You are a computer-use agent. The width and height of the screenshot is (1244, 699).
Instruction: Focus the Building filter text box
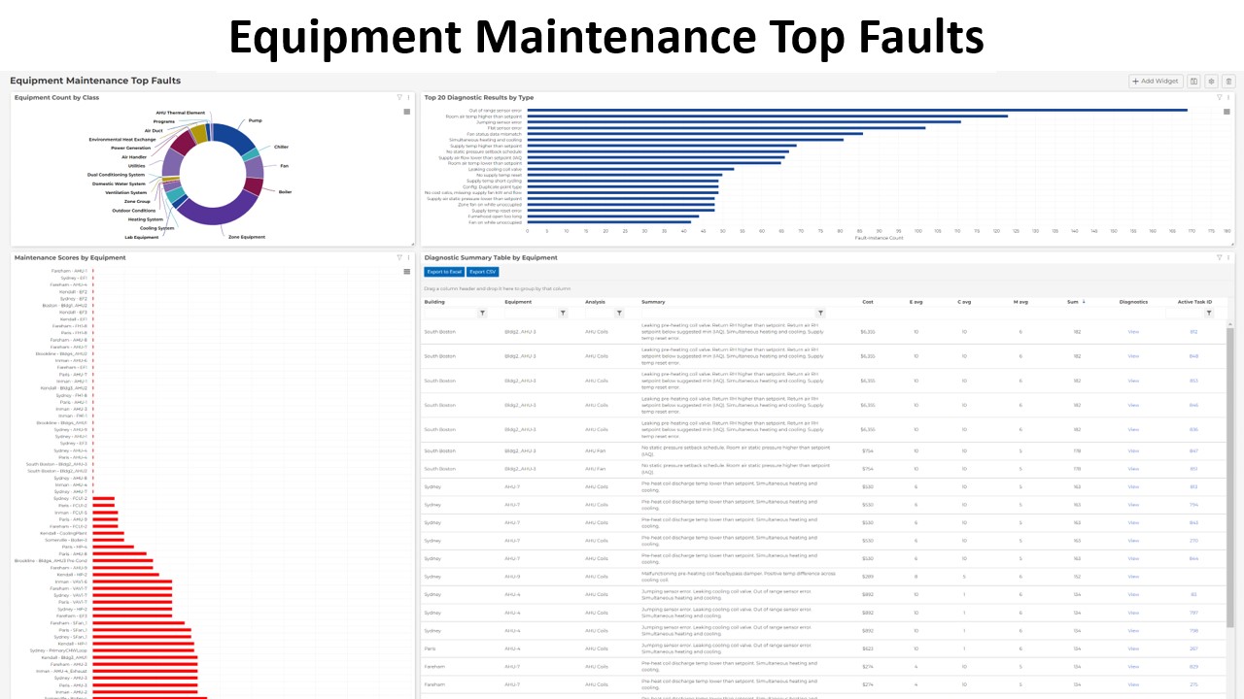(x=450, y=314)
